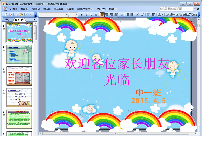Select slide 3 thumbnail
The height and width of the screenshot is (141, 202).
[19, 76]
